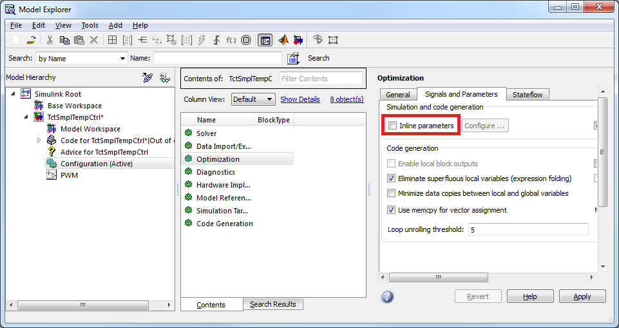Open the View menu
This screenshot has height=328, width=619.
(63, 25)
